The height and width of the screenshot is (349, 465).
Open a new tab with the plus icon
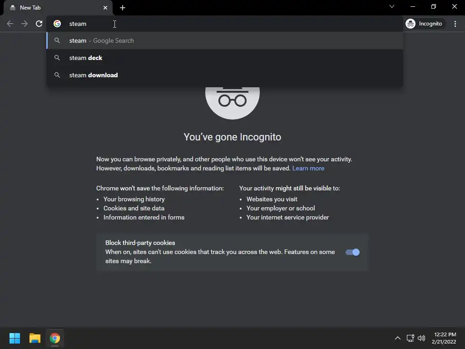(123, 8)
